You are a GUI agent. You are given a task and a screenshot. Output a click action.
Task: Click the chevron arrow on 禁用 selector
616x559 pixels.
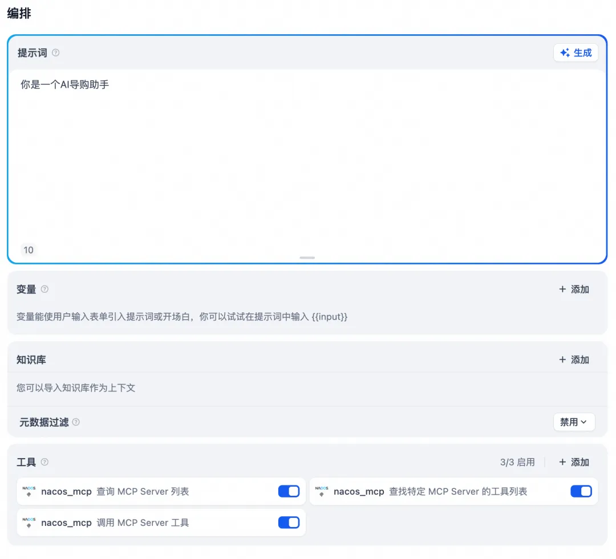(583, 422)
